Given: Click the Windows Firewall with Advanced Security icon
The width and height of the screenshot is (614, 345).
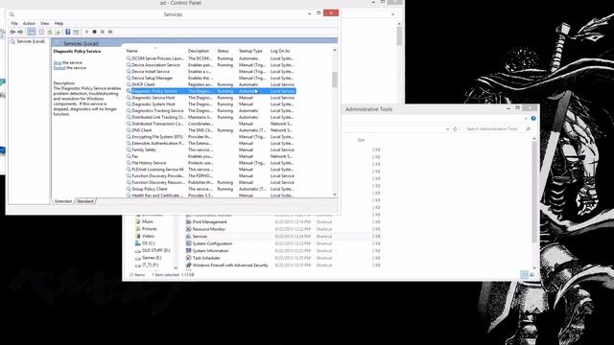Looking at the screenshot, I should tap(188, 264).
